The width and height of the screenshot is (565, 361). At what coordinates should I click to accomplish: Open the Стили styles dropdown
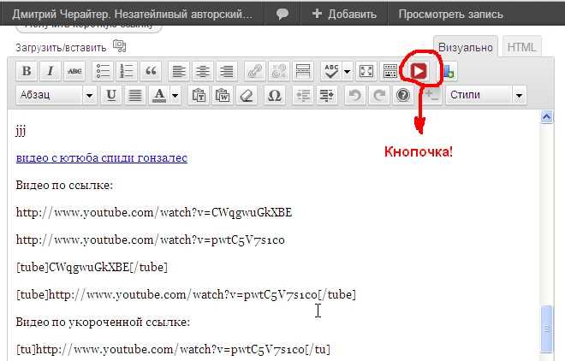[x=486, y=95]
